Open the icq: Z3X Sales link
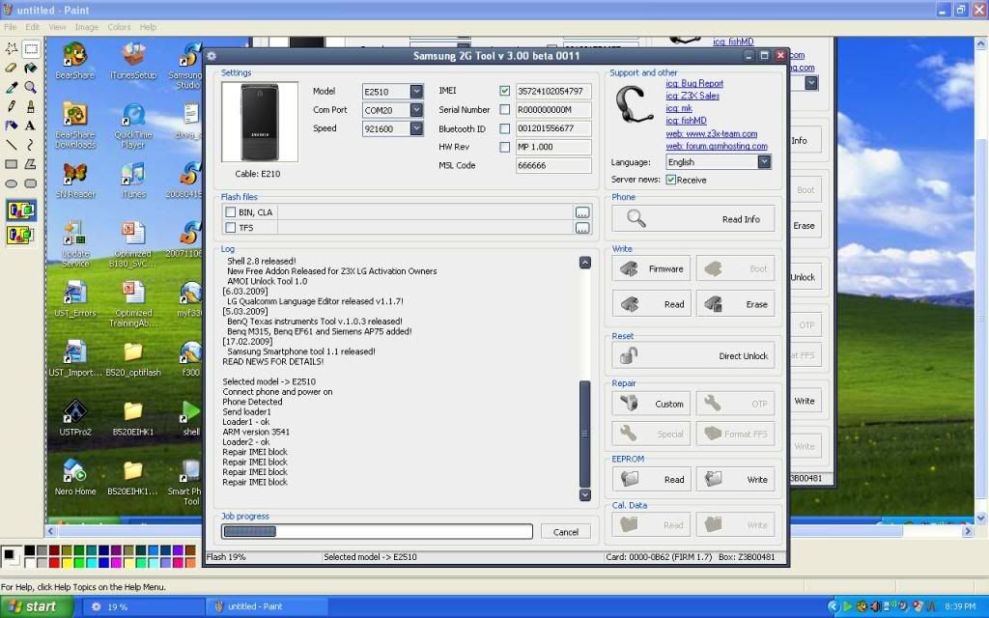 [x=692, y=96]
